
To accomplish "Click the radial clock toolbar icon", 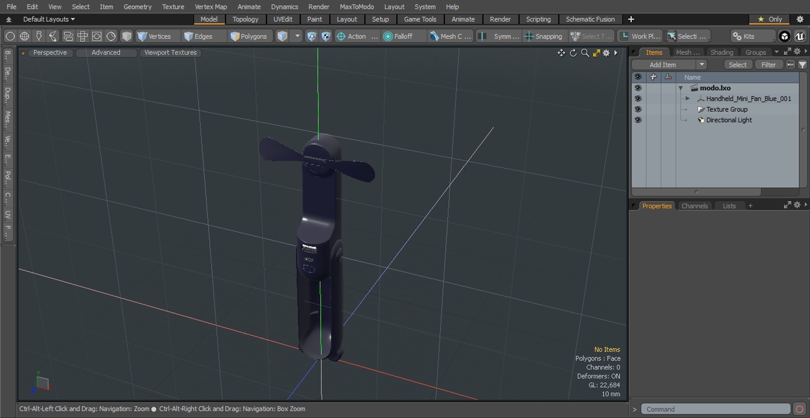I will click(x=111, y=36).
